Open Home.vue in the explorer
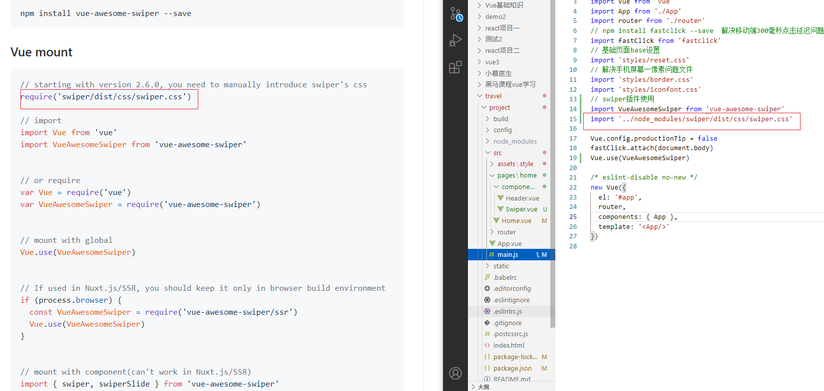 click(x=516, y=220)
